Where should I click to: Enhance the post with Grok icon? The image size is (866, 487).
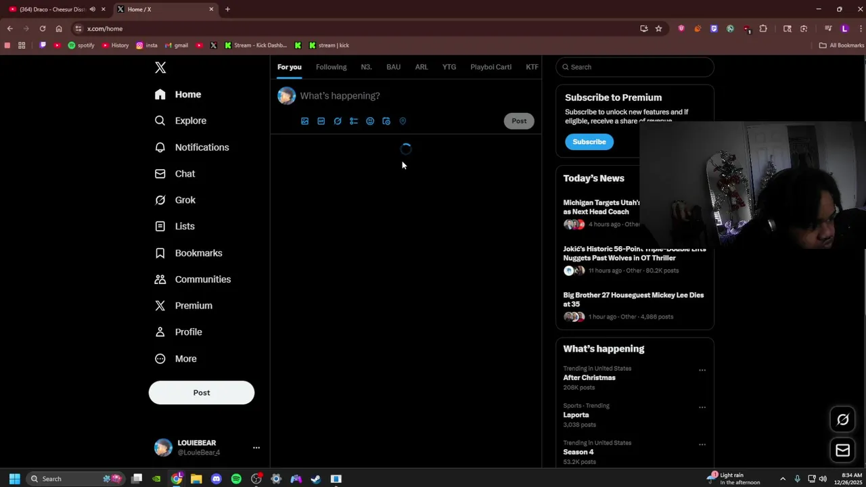[338, 121]
